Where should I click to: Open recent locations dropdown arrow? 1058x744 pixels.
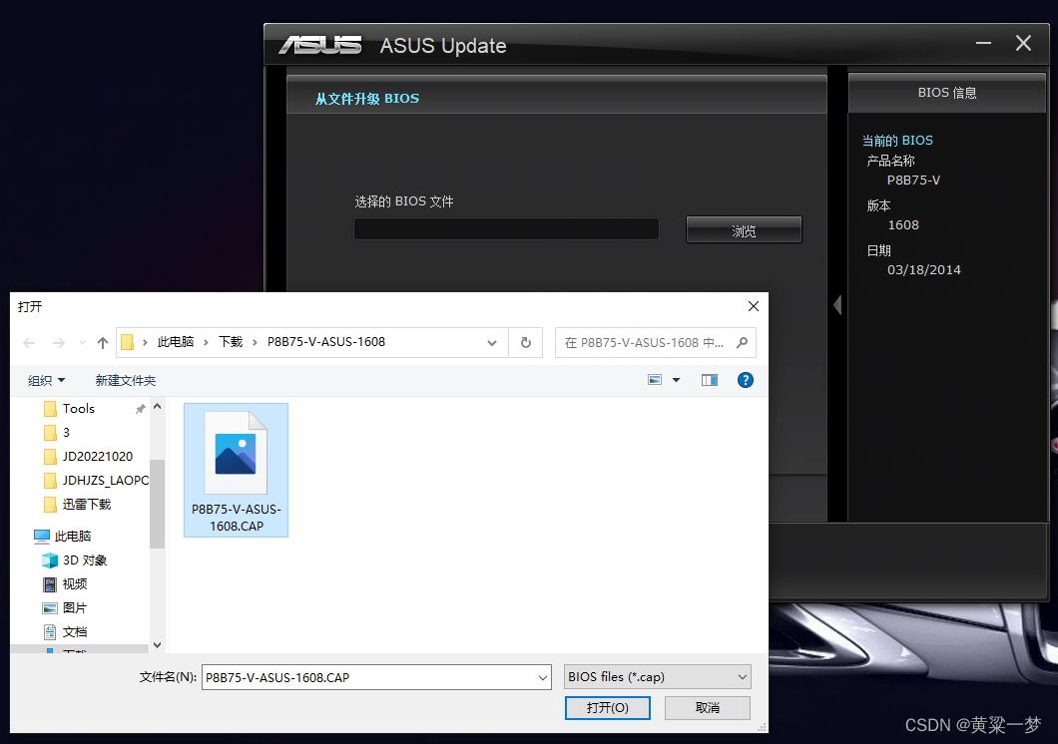[x=82, y=343]
